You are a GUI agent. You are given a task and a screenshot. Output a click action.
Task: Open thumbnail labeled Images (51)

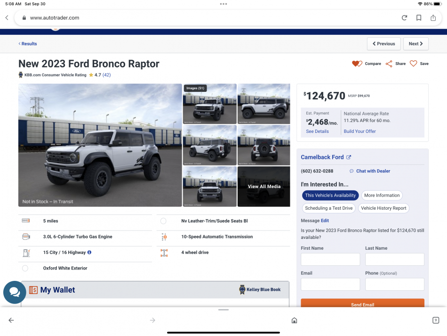point(209,104)
